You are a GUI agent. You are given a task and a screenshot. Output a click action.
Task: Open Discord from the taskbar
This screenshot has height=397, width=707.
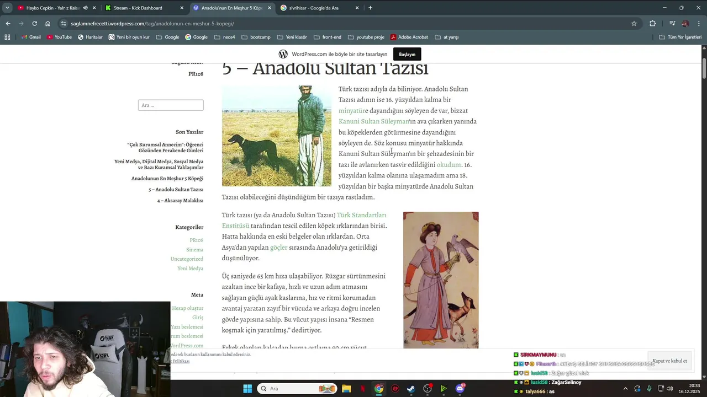pyautogui.click(x=460, y=389)
